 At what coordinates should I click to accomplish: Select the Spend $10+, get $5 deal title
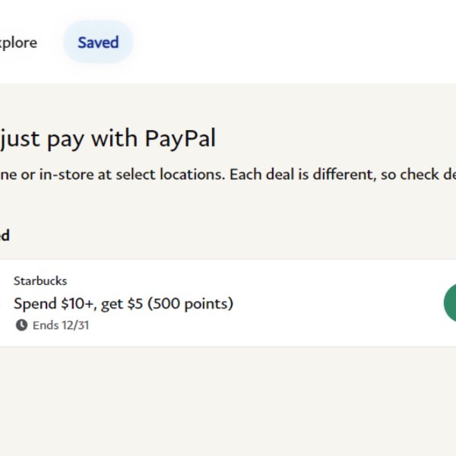(x=124, y=303)
